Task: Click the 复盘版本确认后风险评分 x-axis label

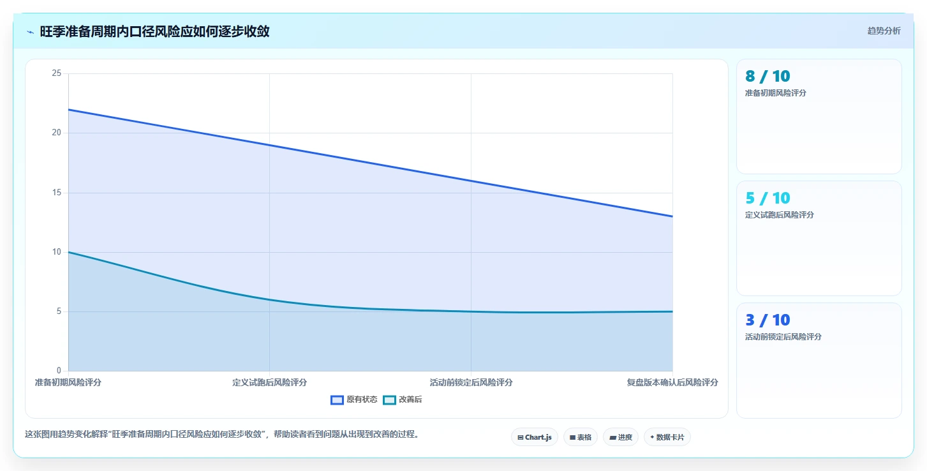Action: tap(672, 382)
